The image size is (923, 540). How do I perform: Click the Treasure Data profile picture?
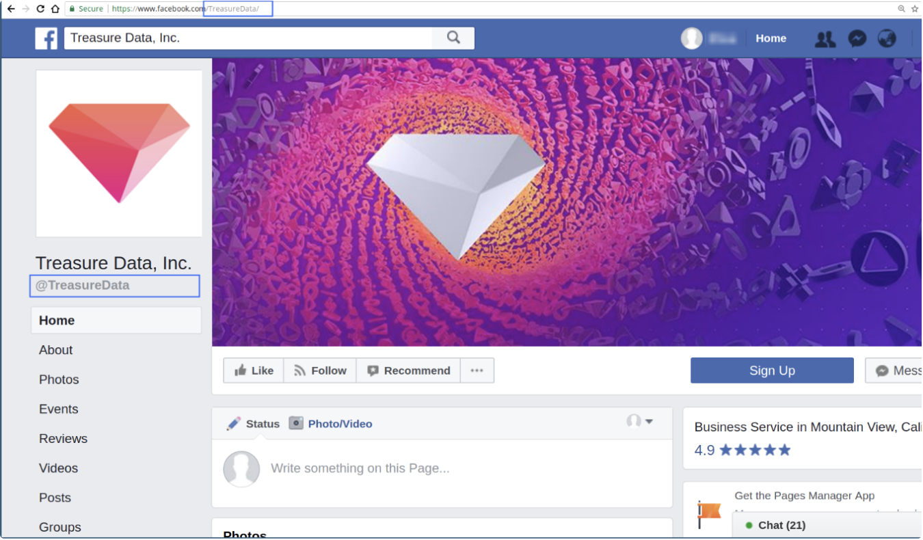[119, 153]
